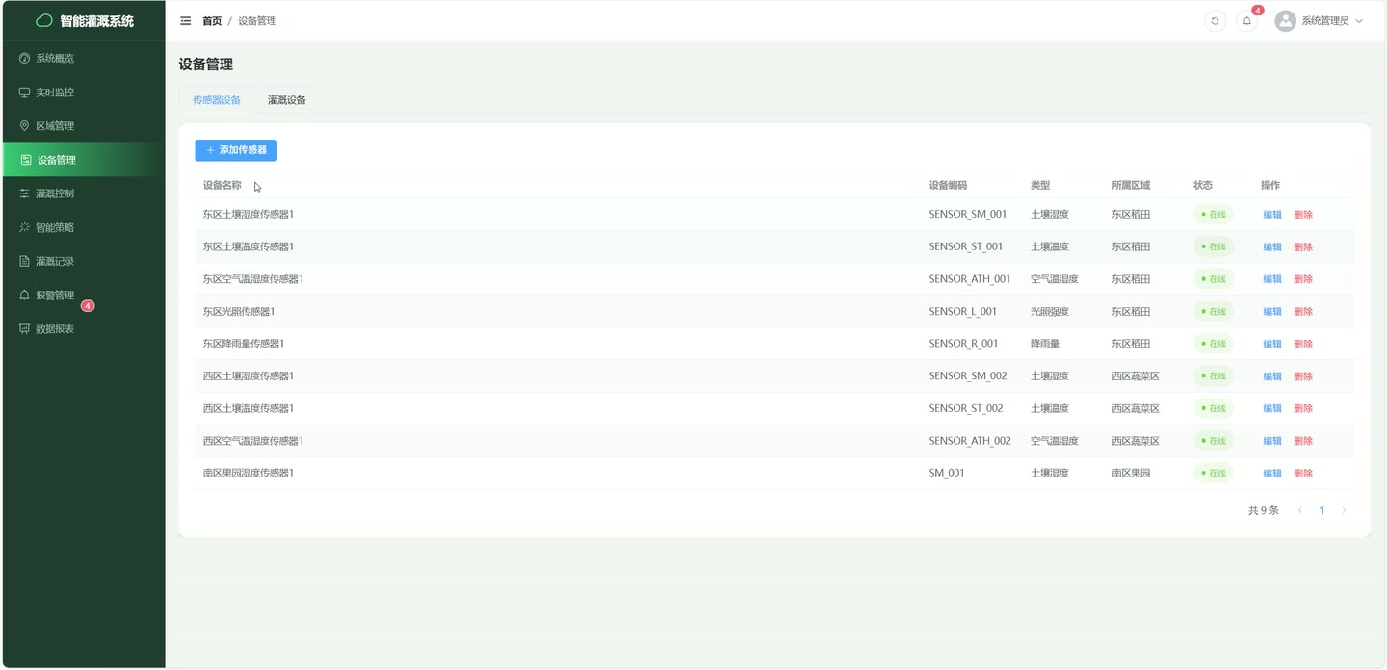
Task: Click the 光照强度 type cell
Action: pyautogui.click(x=1050, y=312)
